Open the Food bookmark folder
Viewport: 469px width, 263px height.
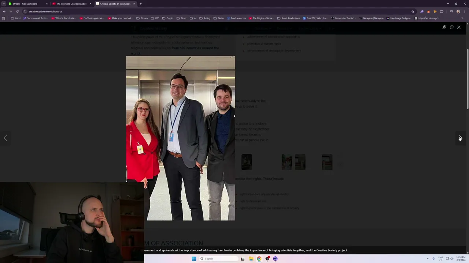pos(16,18)
